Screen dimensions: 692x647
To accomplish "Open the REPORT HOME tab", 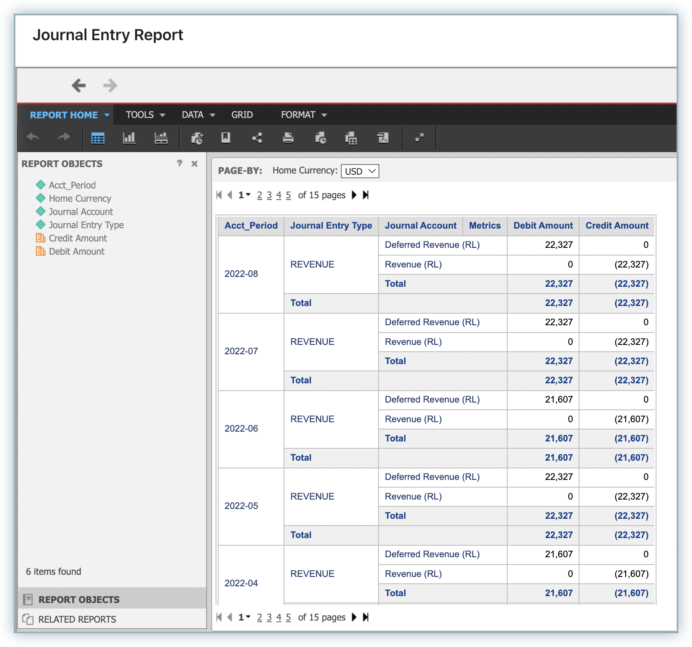I will pyautogui.click(x=69, y=115).
